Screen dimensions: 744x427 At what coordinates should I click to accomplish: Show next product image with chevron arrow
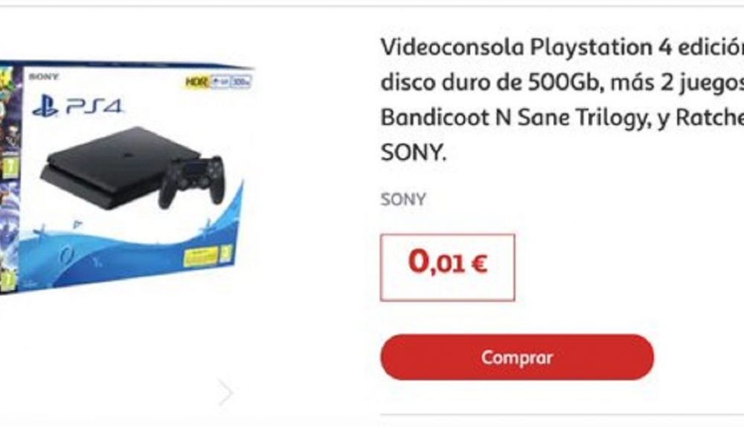226,392
